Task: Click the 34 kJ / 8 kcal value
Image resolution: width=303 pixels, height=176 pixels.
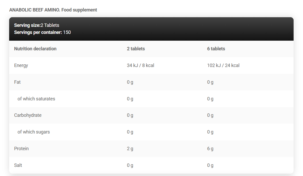Action: point(140,65)
